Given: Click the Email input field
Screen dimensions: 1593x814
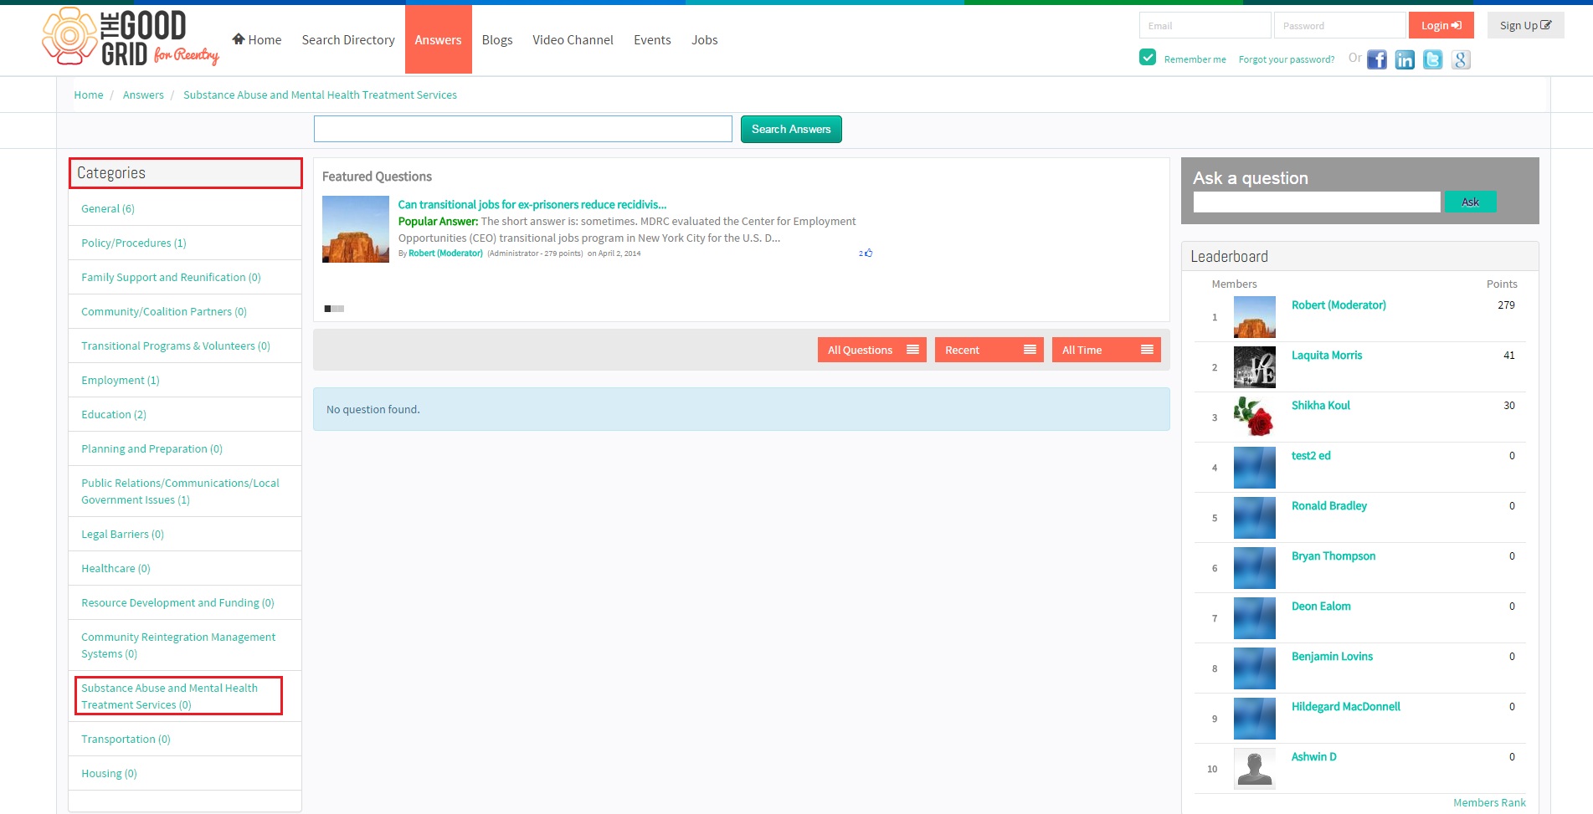Looking at the screenshot, I should pos(1205,25).
